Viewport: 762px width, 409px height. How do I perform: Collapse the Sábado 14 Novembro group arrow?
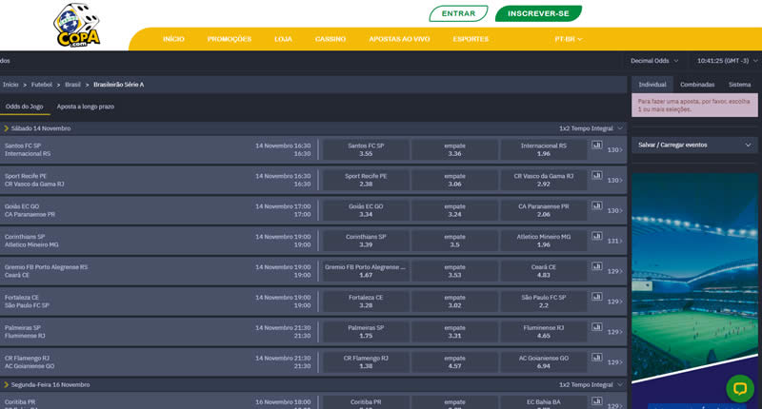(7, 128)
